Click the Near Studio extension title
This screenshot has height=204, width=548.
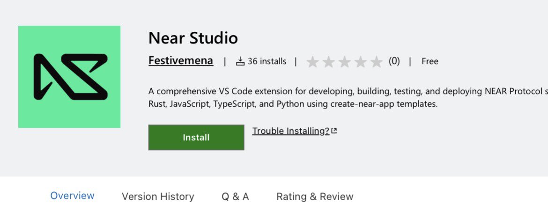tap(193, 38)
